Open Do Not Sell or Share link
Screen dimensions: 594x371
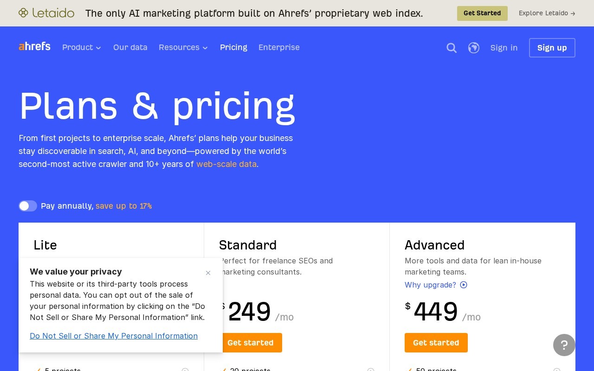114,336
